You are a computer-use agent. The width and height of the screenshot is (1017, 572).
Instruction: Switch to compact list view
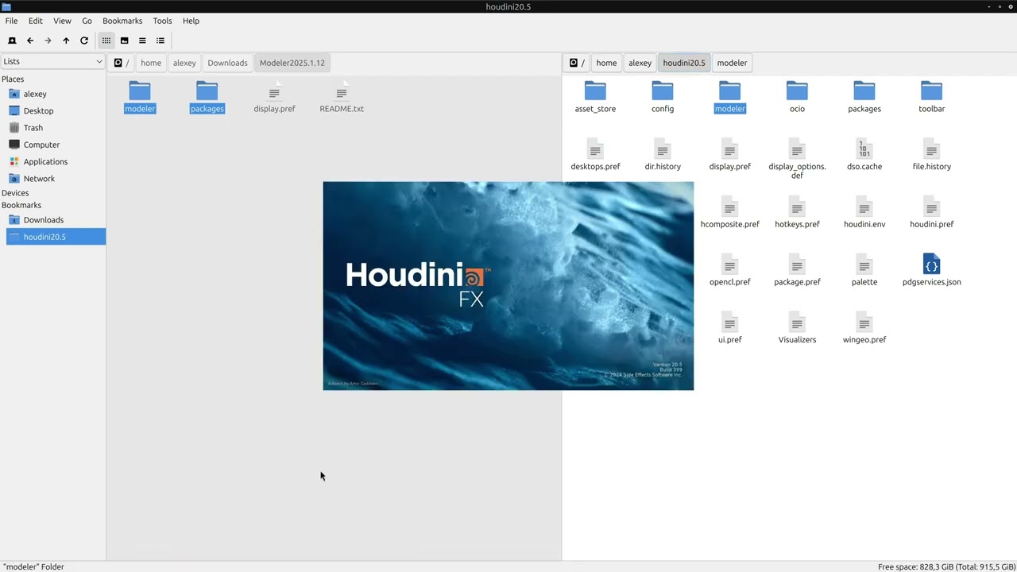[142, 41]
